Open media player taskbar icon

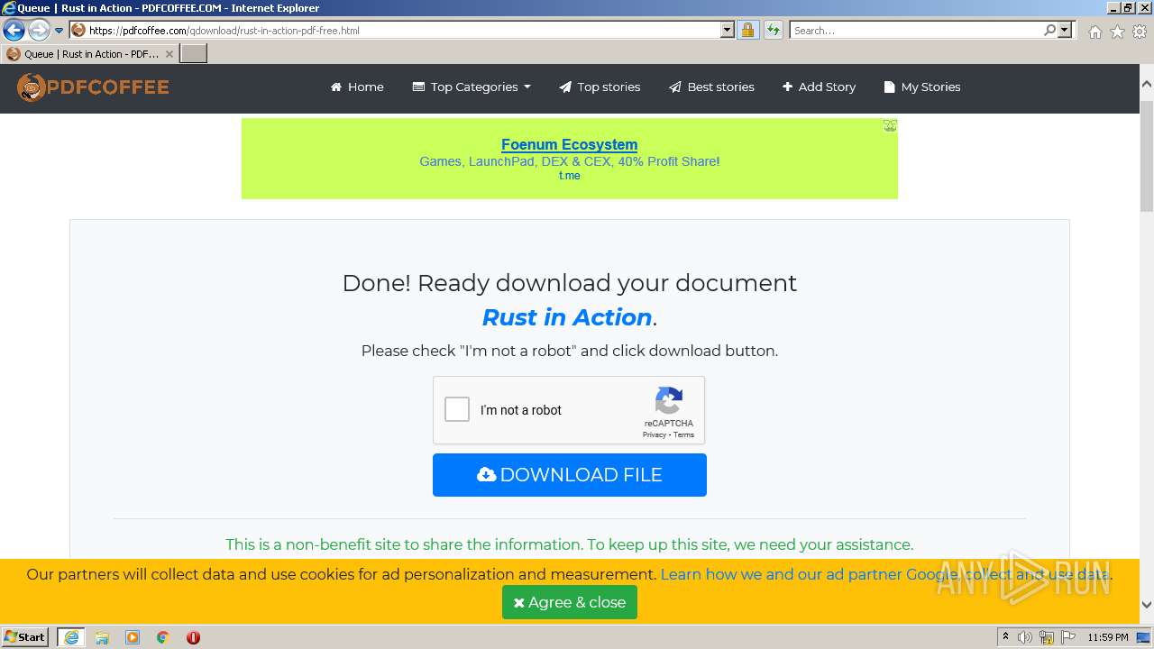pyautogui.click(x=133, y=637)
